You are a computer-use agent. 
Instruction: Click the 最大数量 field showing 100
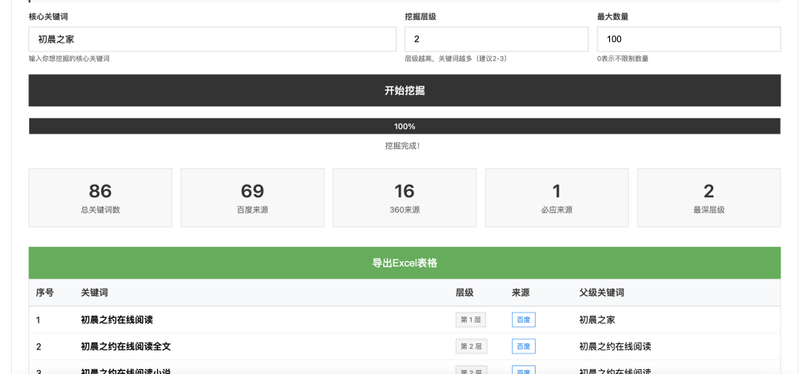(x=688, y=39)
